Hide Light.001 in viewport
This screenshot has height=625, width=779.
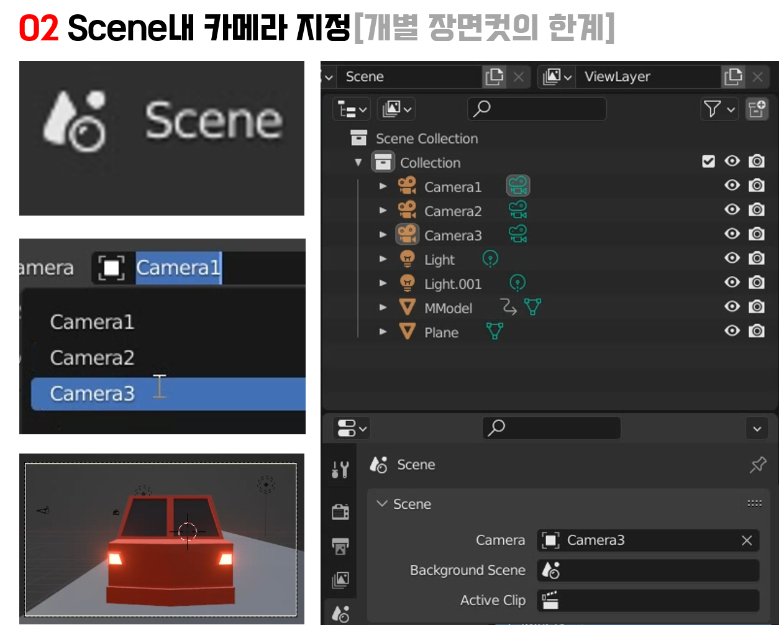pos(732,282)
